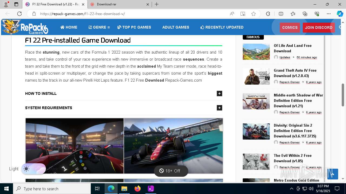Viewport: 346px width, 194px height.
Task: Open Grand Theft Auto IV Free Download link
Action: point(295,73)
